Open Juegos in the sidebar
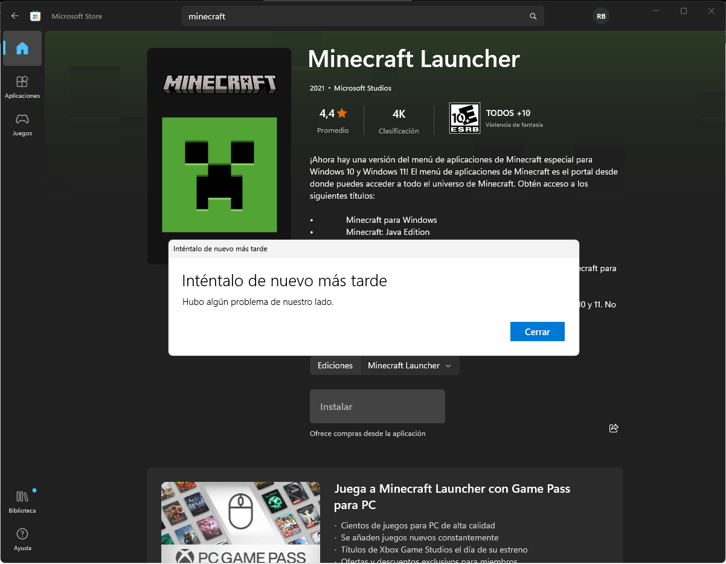 pyautogui.click(x=22, y=124)
